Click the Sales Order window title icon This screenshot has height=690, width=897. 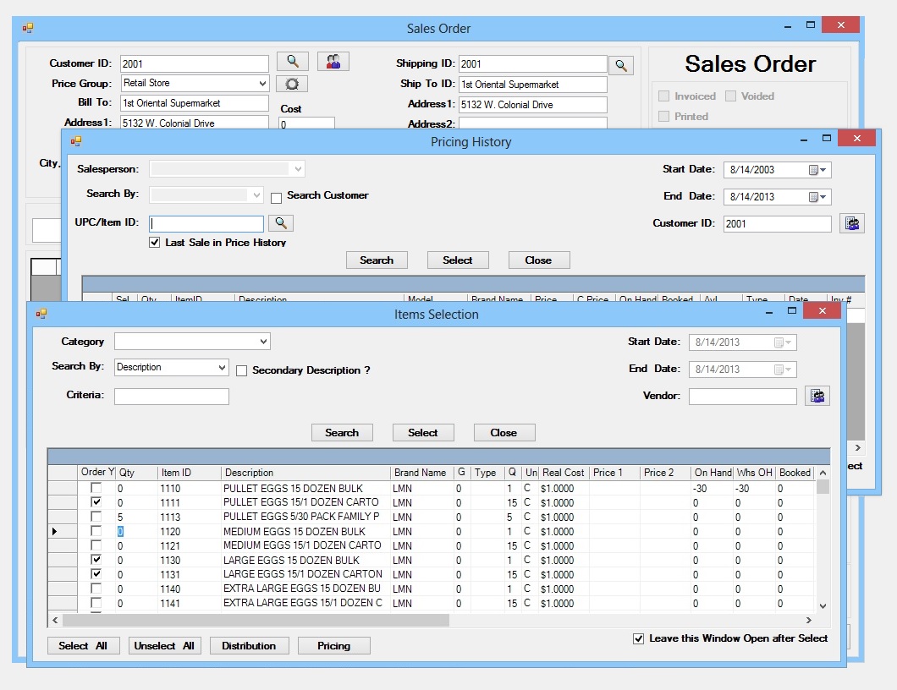pyautogui.click(x=27, y=27)
